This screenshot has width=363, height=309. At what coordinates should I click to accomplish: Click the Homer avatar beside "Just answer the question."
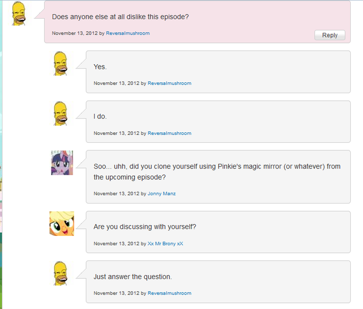tap(61, 273)
